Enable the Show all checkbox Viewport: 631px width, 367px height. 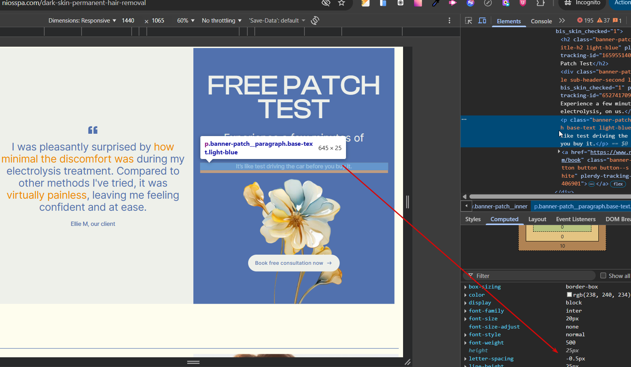coord(603,276)
